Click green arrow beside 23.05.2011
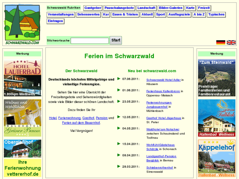Screen dimensions: 239x179 pyautogui.click(x=119, y=101)
